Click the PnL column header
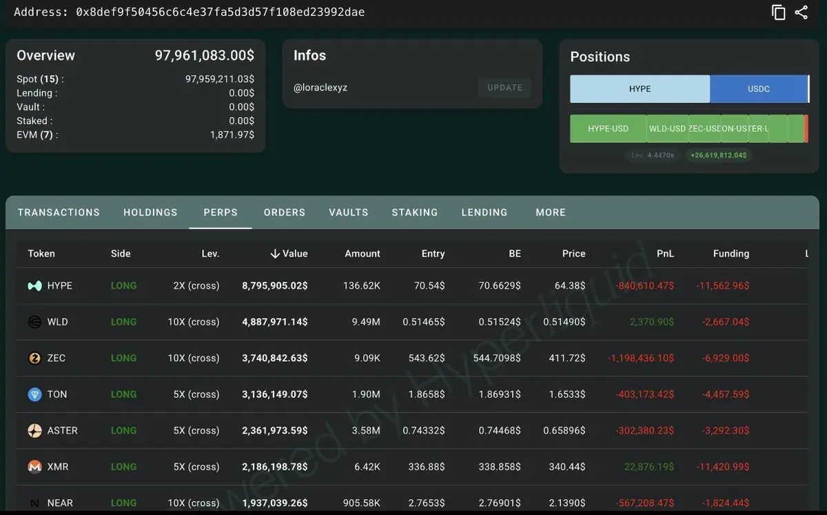The height and width of the screenshot is (515, 827). coord(665,254)
